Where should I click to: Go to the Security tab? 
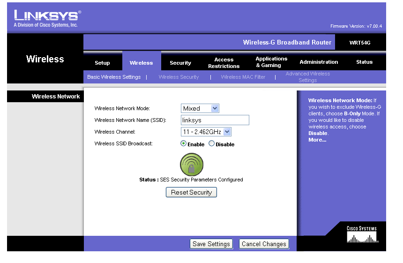(180, 63)
